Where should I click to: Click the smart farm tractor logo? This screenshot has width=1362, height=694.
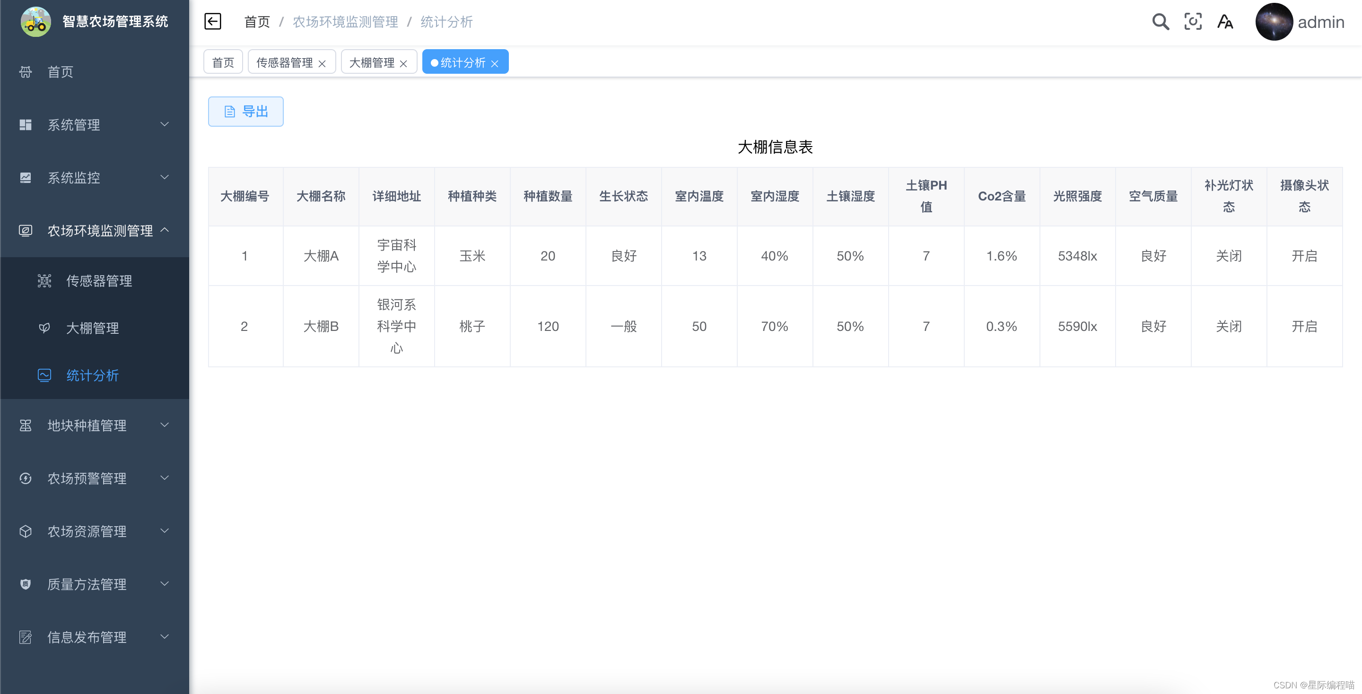coord(36,22)
